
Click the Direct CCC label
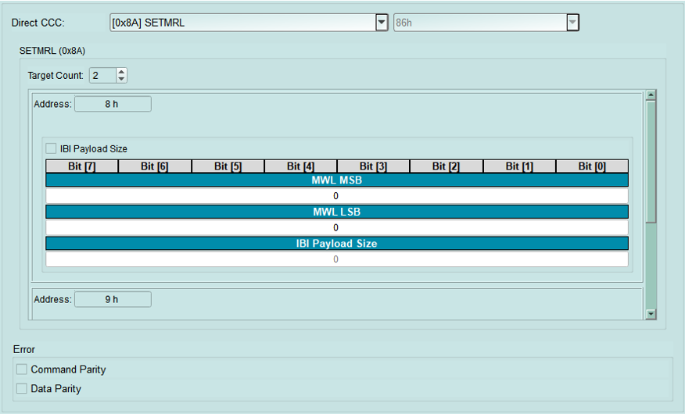point(38,23)
